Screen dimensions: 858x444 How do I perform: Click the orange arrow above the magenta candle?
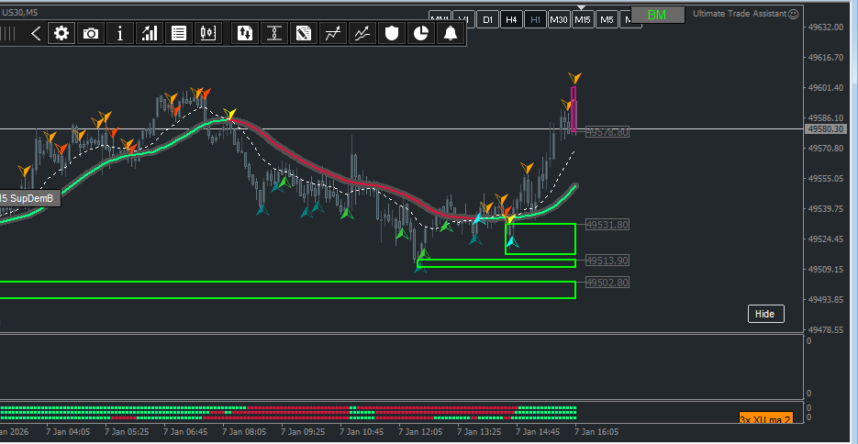pos(574,78)
